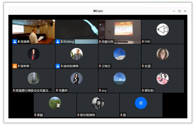196x127 pixels.
Task: Click the 郑逸琳 name label
Action: pos(25,42)
